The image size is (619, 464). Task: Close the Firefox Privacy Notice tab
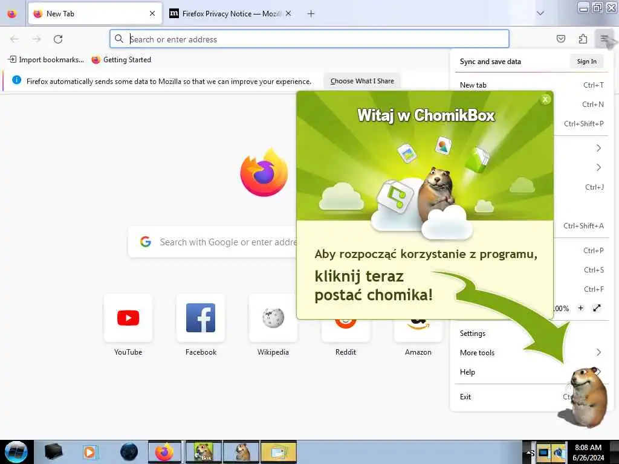(288, 14)
